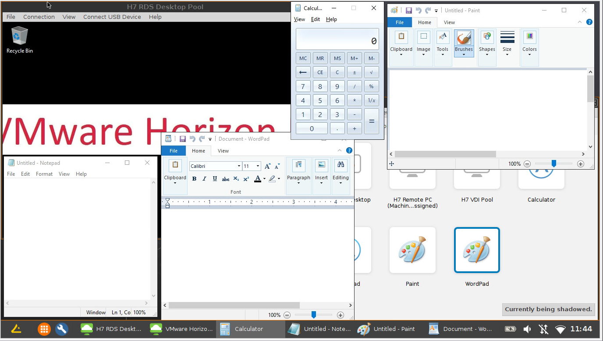Switch to Untitled - Paint in the taskbar
The width and height of the screenshot is (603, 341).
(x=386, y=329)
